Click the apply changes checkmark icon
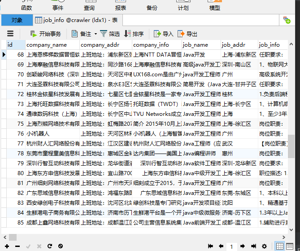 click(x=28, y=246)
